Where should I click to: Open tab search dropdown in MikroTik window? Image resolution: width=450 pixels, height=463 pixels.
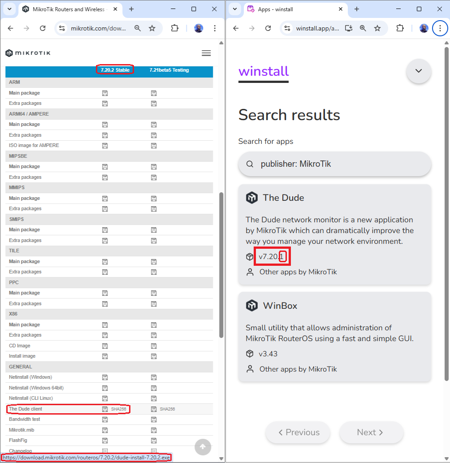[10, 9]
